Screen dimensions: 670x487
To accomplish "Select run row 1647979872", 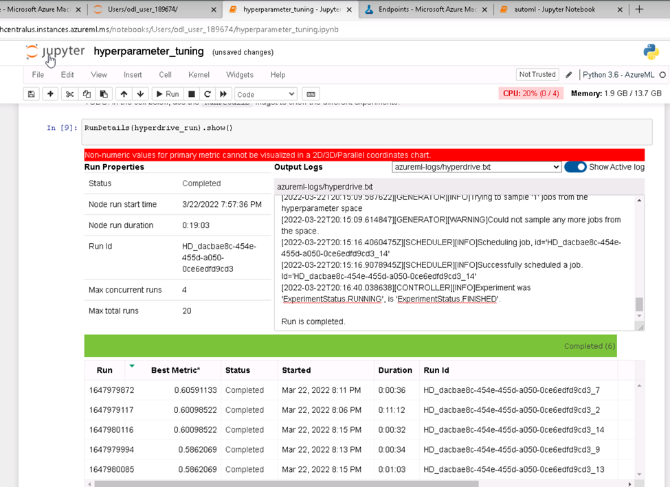I will [360, 390].
